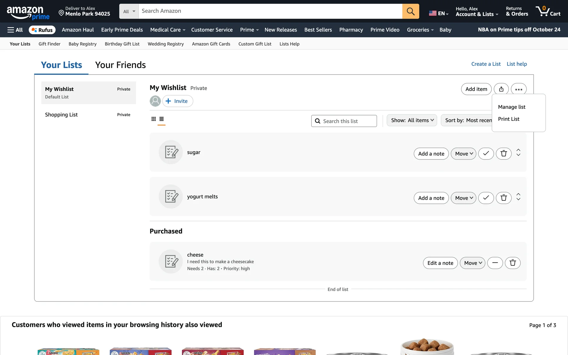Image resolution: width=568 pixels, height=355 pixels.
Task: Delete the sugar item with trash icon
Action: coord(504,154)
